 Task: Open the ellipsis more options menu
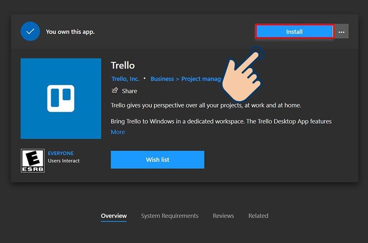341,32
